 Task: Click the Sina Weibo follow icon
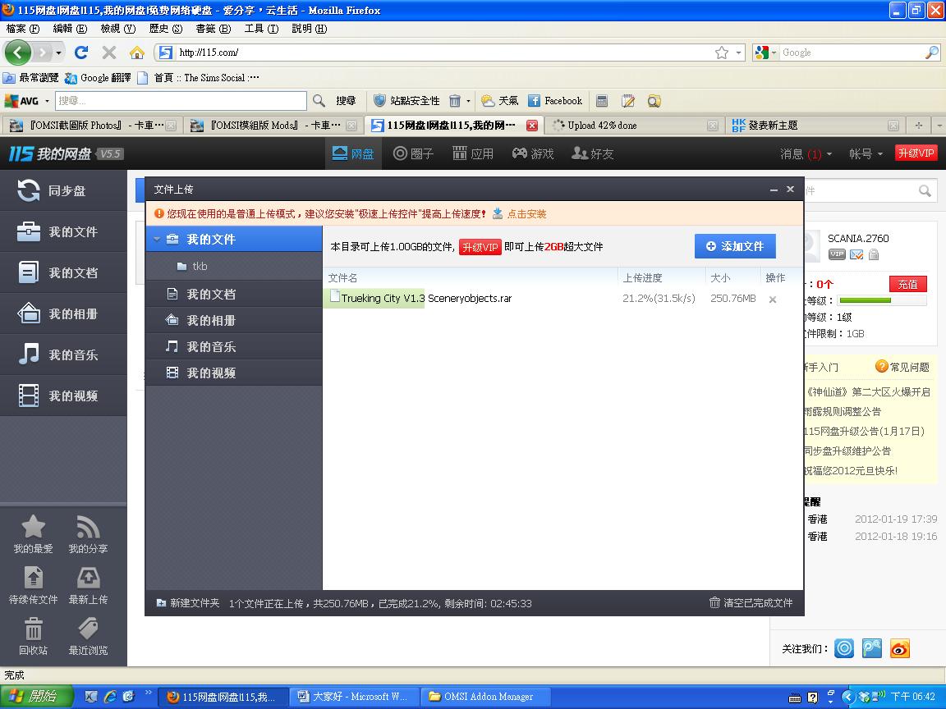tap(899, 649)
